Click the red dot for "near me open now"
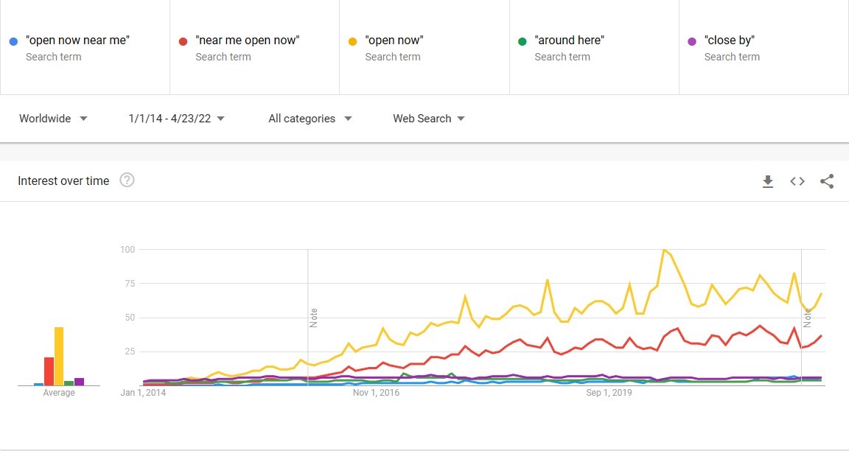This screenshot has width=849, height=451. click(183, 41)
